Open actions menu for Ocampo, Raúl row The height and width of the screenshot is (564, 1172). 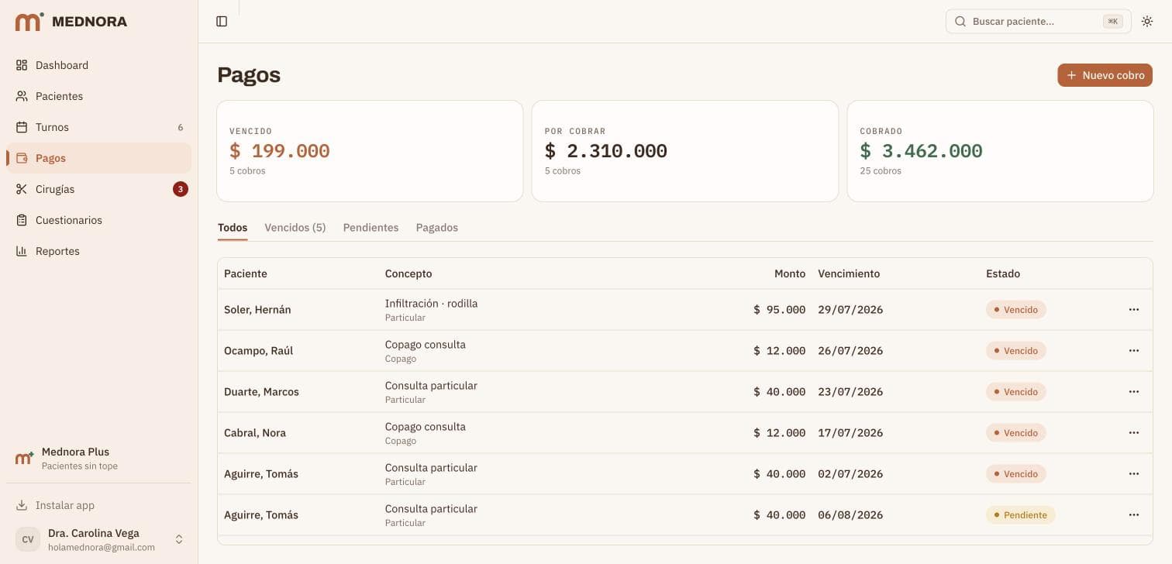[x=1134, y=350]
